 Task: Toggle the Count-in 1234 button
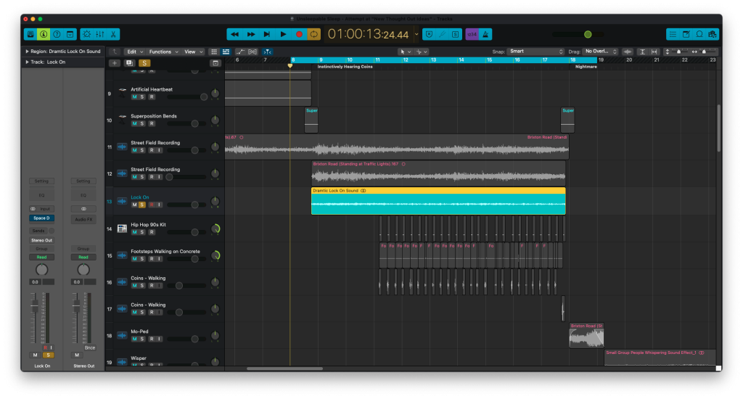click(472, 34)
